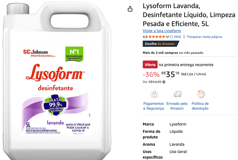Click the info icon next to R$54,99
The width and height of the screenshot is (238, 160).
click(164, 82)
